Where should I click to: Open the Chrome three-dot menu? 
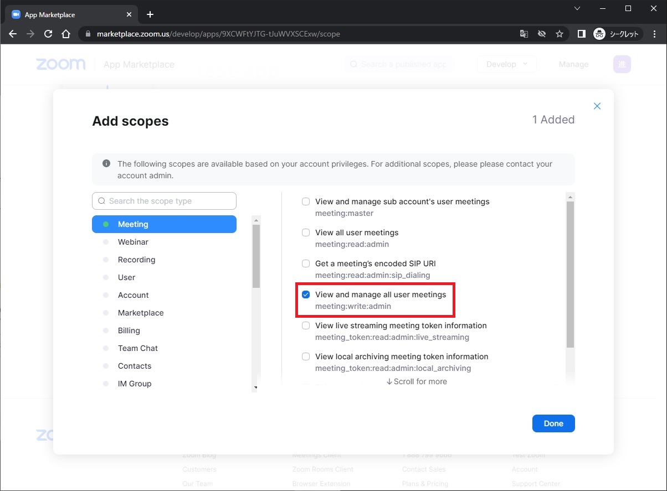coord(654,34)
